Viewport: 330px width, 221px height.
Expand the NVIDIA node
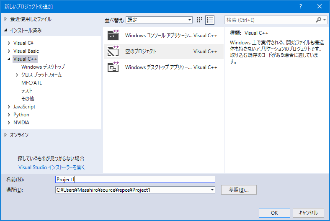[9, 123]
